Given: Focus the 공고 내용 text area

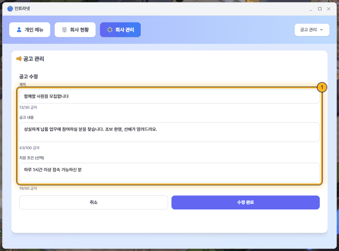Looking at the screenshot, I should click(x=169, y=132).
